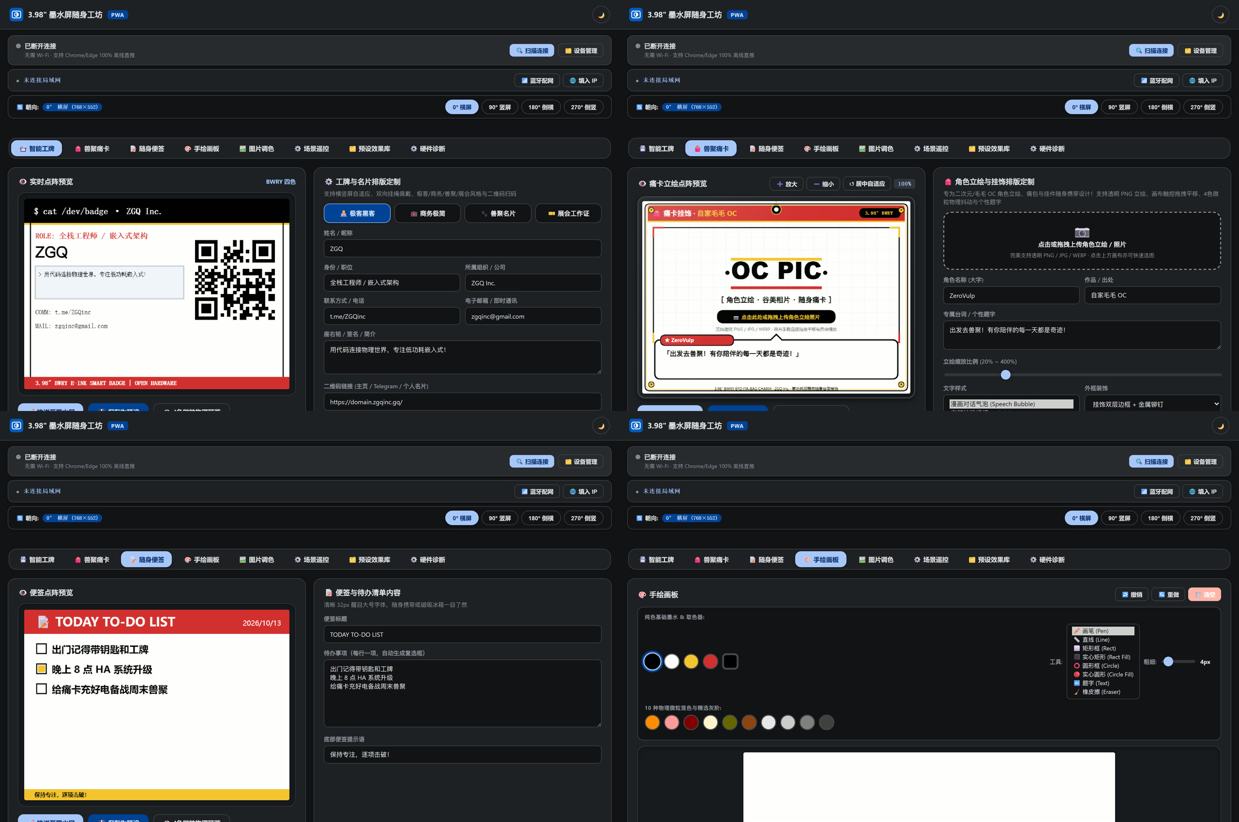Select 90° 竖屏 orientation in 智能工牌 pane
Viewport: 1239px width, 822px height.
pyautogui.click(x=499, y=107)
